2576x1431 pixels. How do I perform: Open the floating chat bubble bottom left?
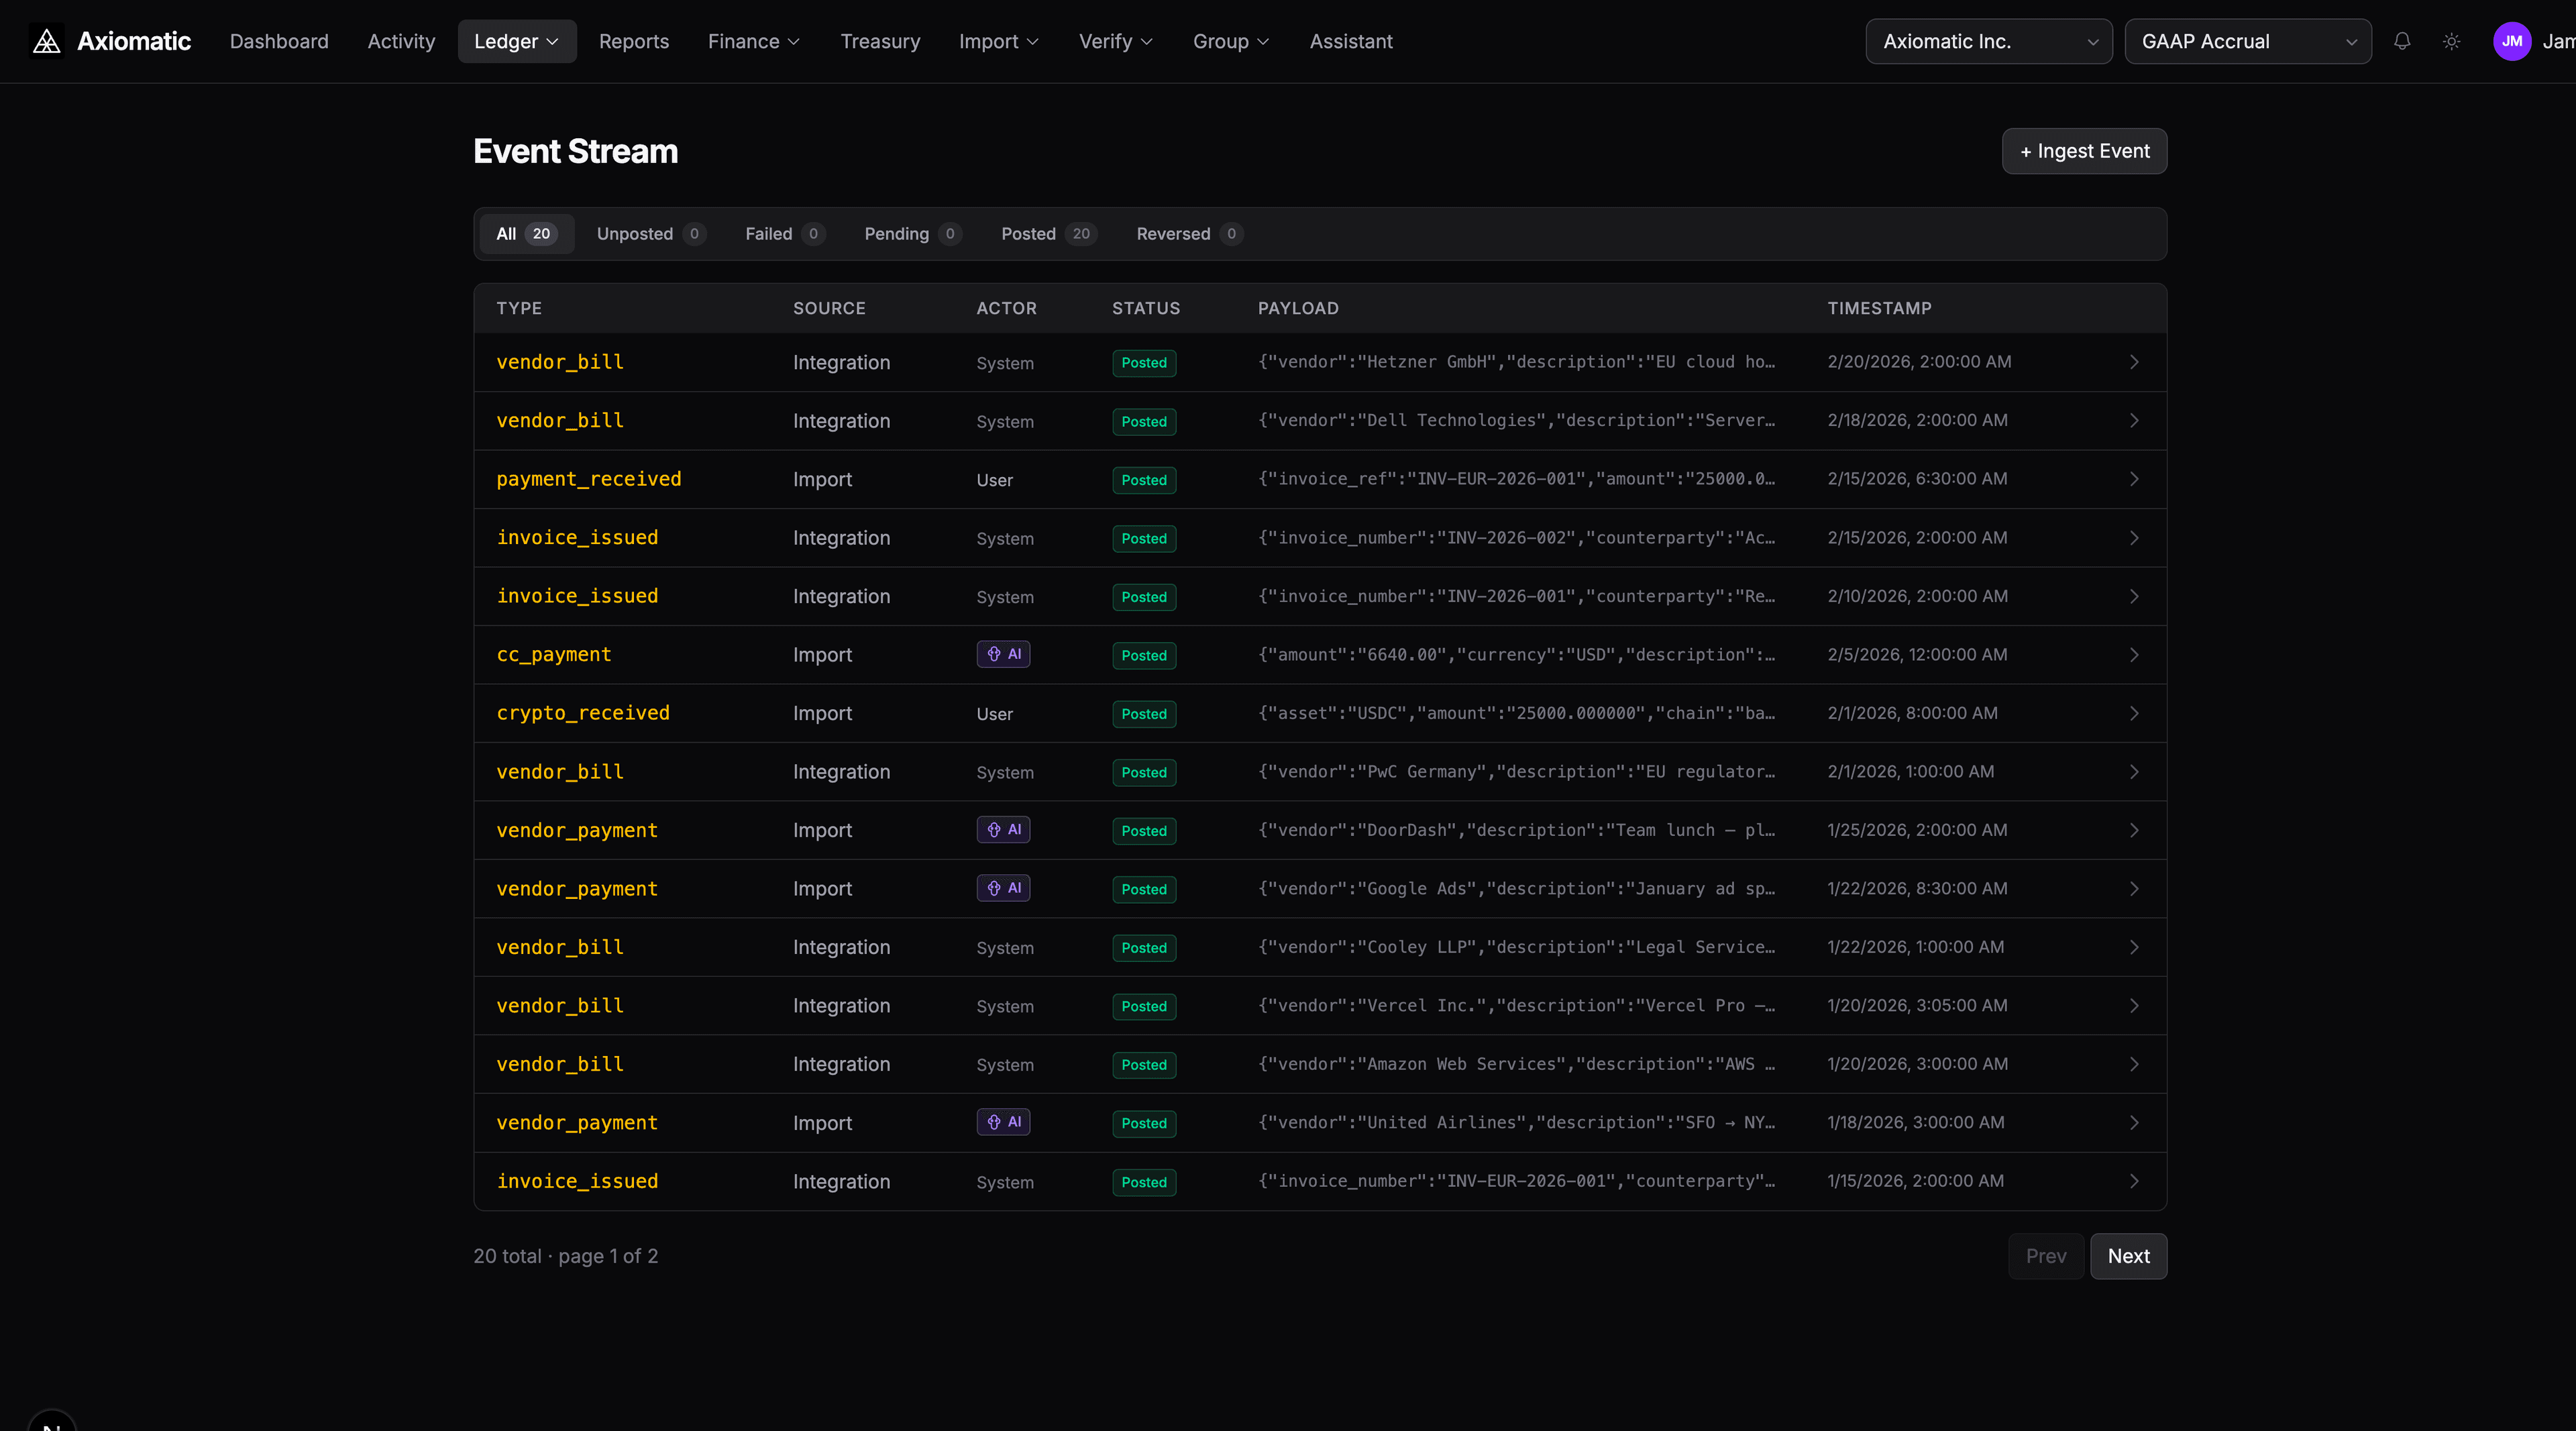point(52,1424)
